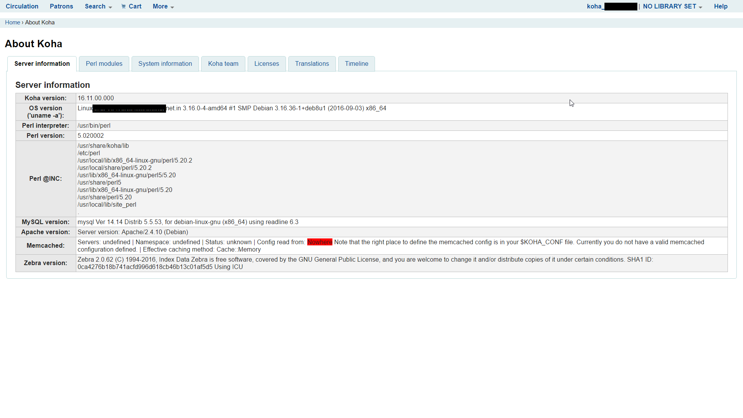Click the /usr/lib/x86_64-linux-gnu/perl5/5.20 path
Image resolution: width=743 pixels, height=418 pixels.
point(127,175)
